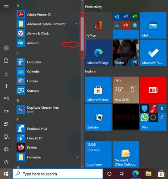Open the Power options button

pos(6,162)
